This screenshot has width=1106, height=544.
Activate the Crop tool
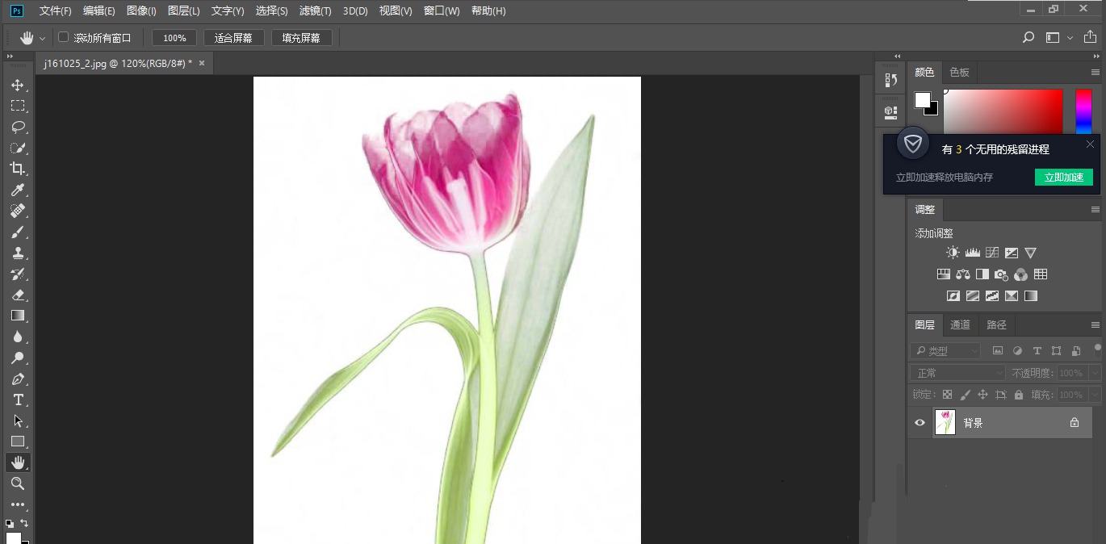tap(18, 169)
